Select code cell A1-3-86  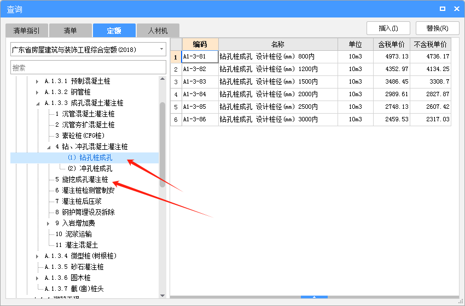coord(200,120)
